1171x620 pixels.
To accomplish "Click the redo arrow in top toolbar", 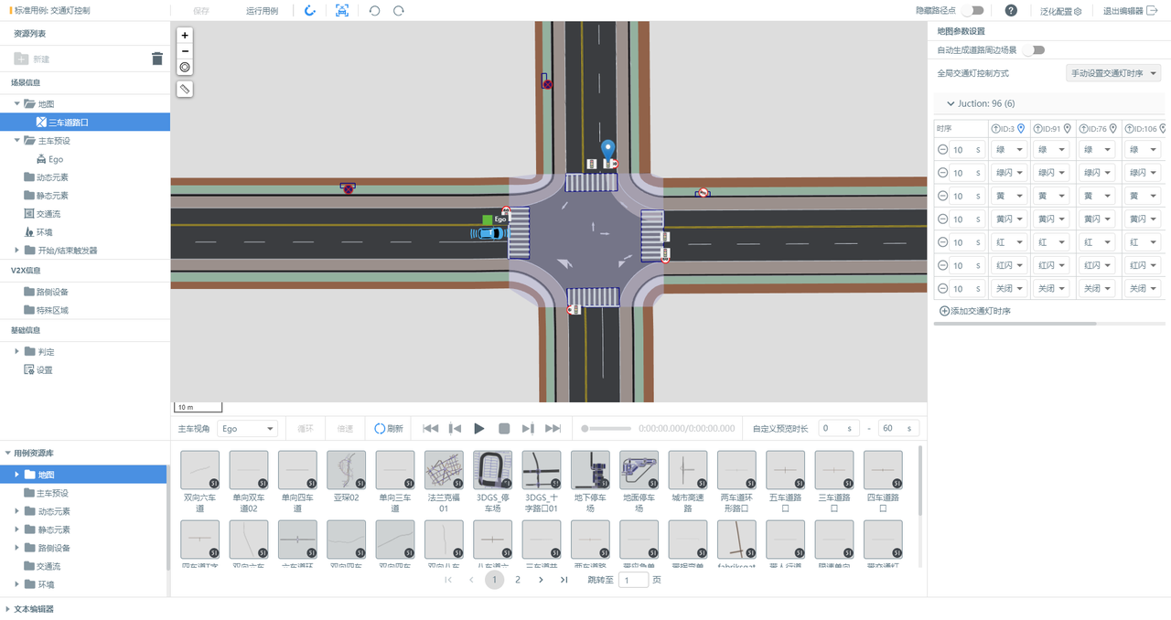I will point(399,11).
